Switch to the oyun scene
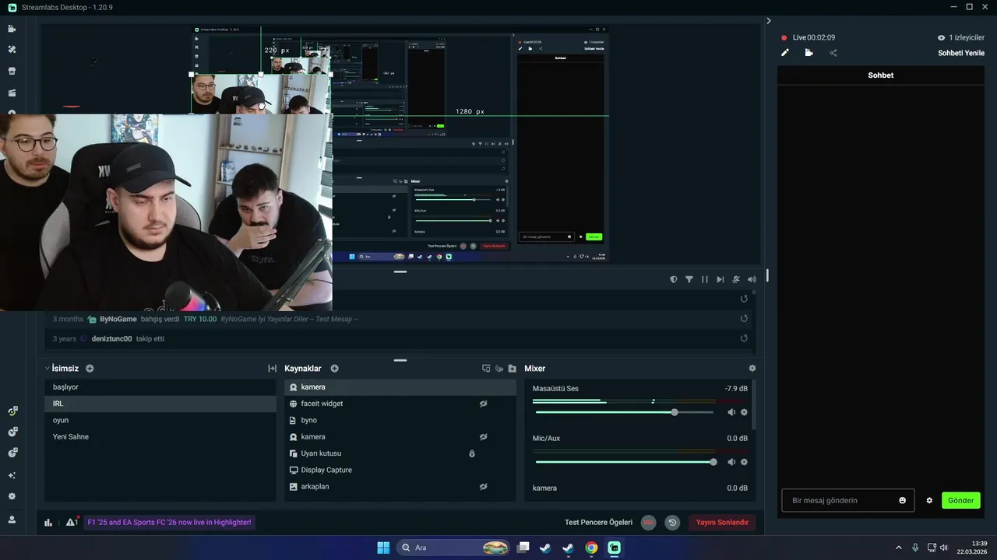 [160, 420]
